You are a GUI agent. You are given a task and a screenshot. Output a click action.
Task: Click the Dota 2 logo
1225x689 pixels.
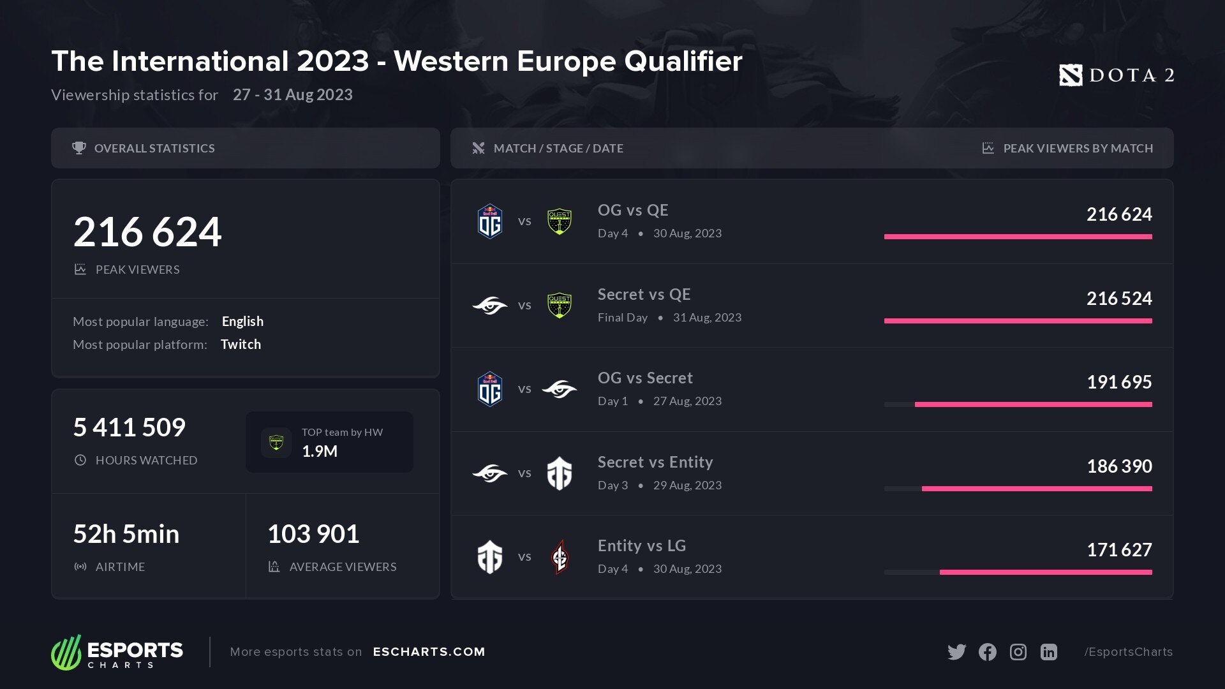tap(1117, 75)
